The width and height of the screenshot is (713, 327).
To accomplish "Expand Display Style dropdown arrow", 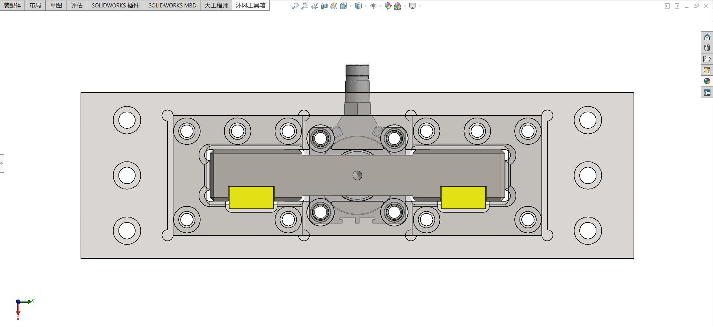I will (365, 6).
